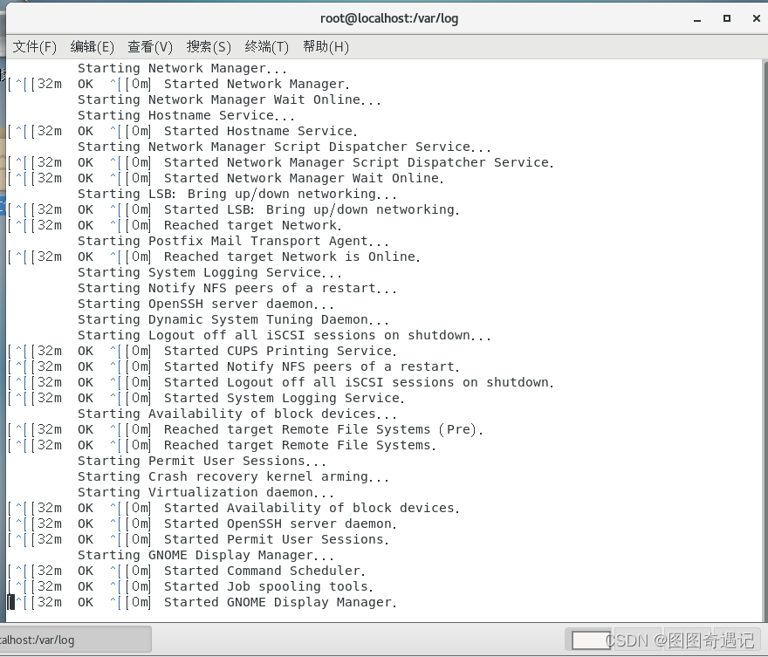
Task: Click 'Starting Postfix Mail Transport Agent...'
Action: (x=233, y=241)
